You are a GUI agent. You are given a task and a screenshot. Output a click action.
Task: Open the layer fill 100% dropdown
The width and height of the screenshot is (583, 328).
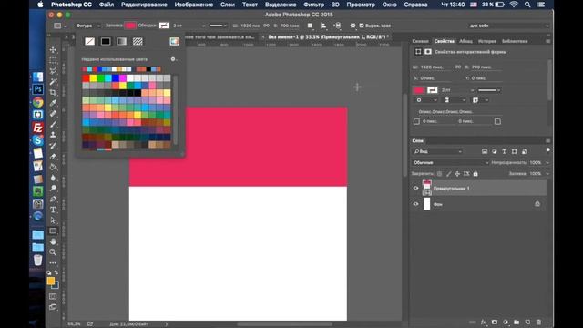click(547, 174)
